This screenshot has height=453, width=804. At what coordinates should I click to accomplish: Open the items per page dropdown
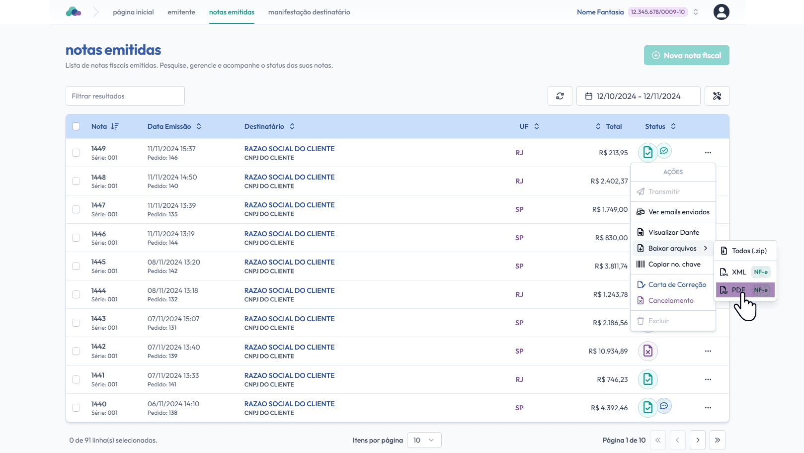(424, 440)
